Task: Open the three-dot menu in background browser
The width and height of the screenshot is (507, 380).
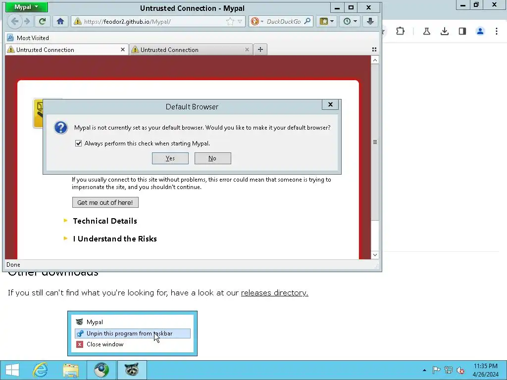Action: click(497, 31)
